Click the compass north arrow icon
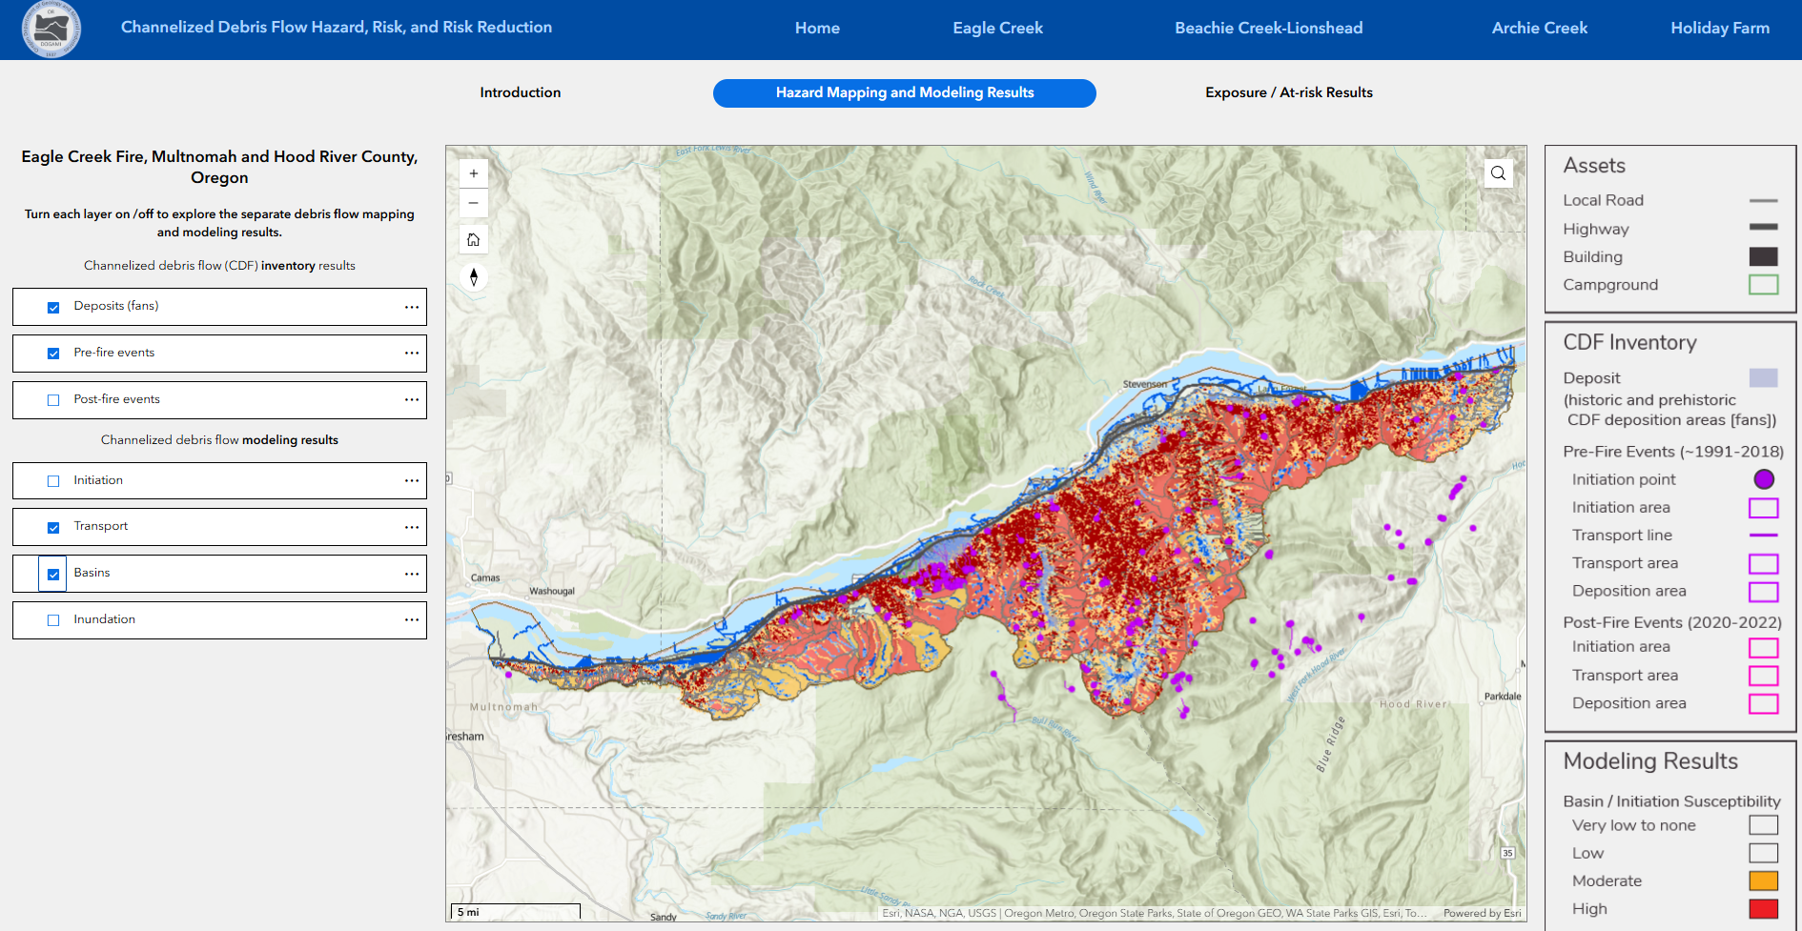The height and width of the screenshot is (931, 1802). (x=473, y=276)
